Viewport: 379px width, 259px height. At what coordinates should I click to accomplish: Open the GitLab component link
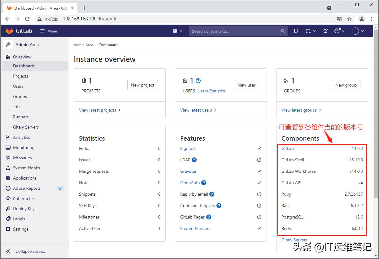coord(287,148)
